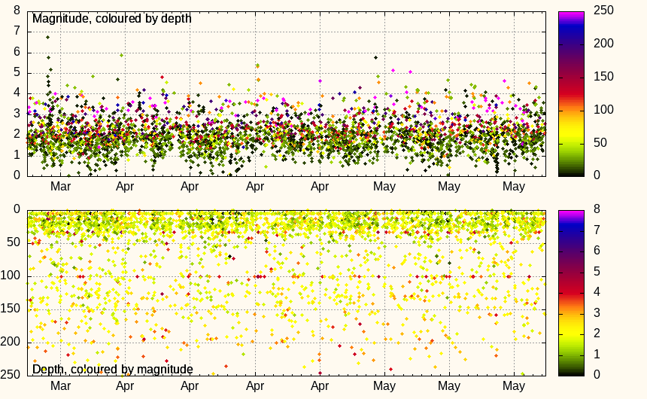647x399 pixels.
Task: Click the "3" label on the magnitude colour bar
Action: point(597,312)
